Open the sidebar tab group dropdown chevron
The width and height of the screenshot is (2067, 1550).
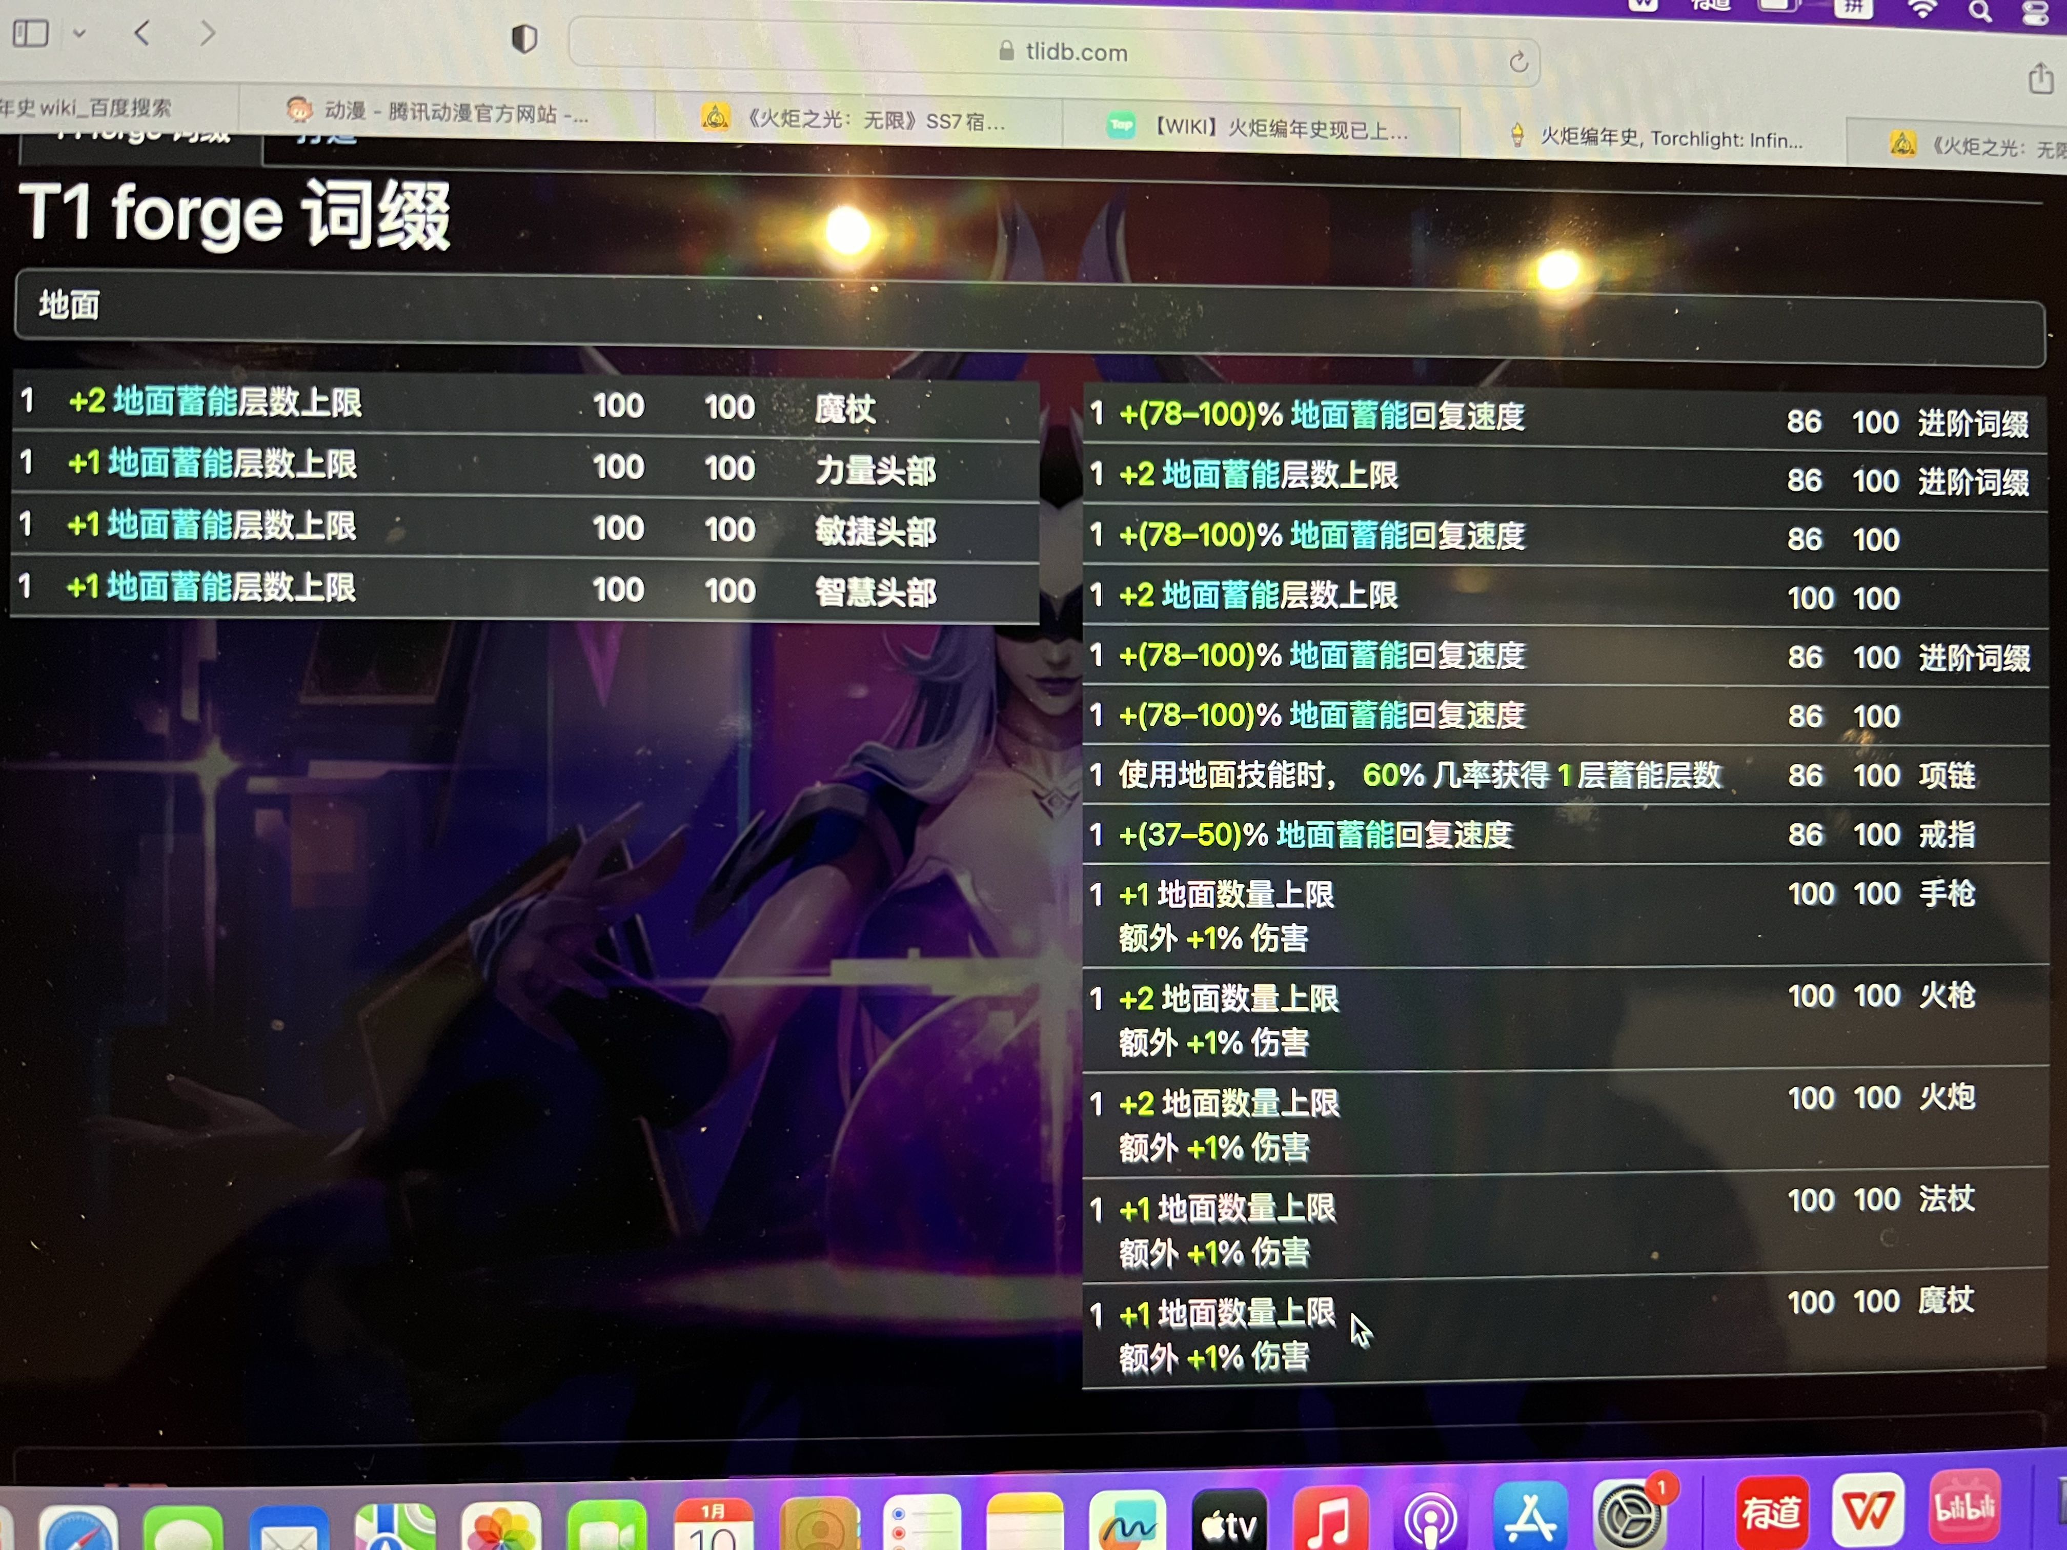coord(79,34)
